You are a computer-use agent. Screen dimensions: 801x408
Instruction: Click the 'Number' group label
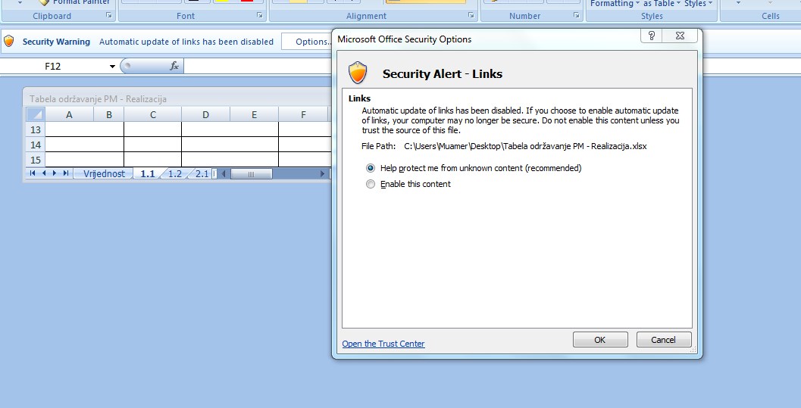point(524,16)
